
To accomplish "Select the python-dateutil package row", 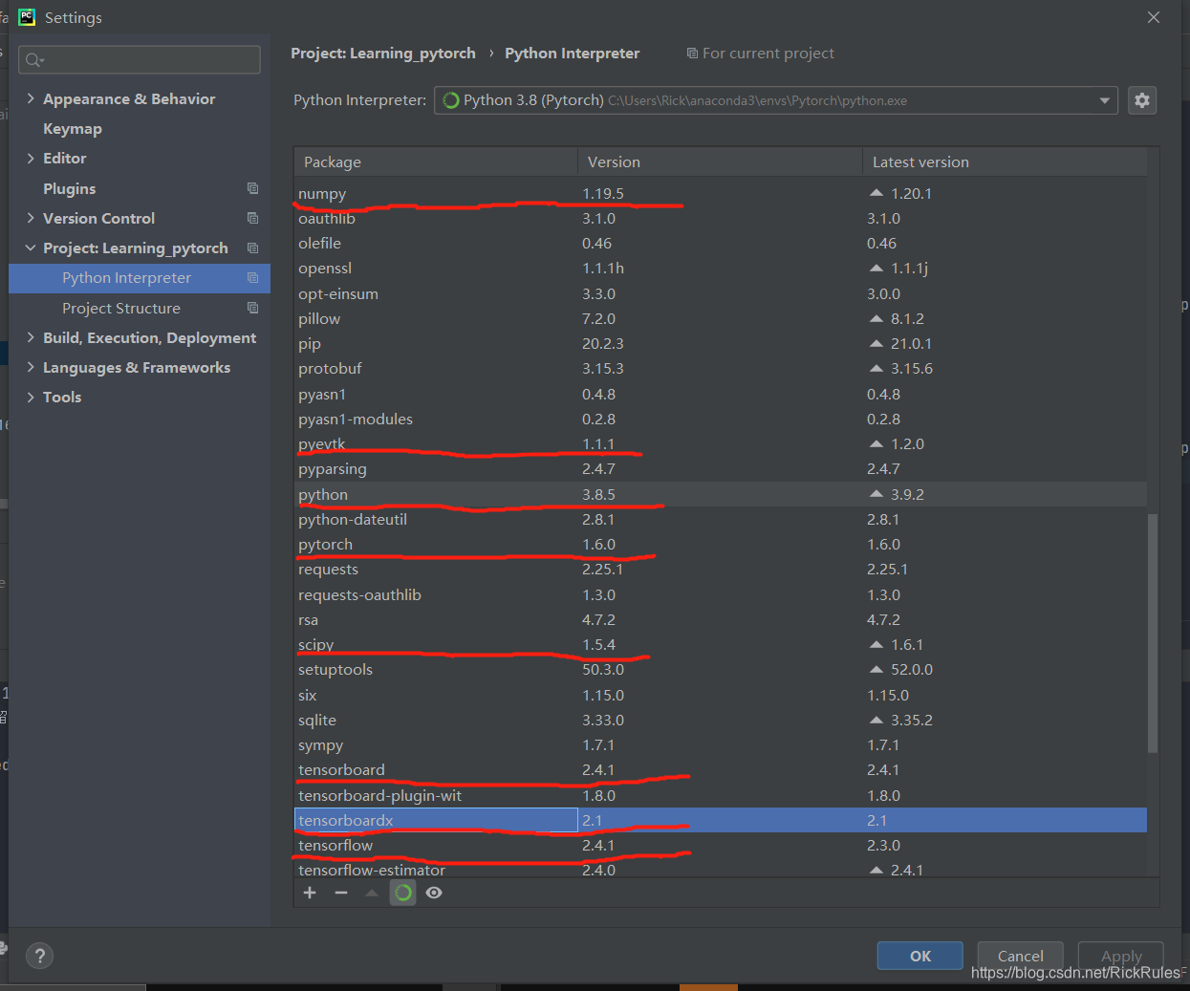I will click(x=721, y=519).
